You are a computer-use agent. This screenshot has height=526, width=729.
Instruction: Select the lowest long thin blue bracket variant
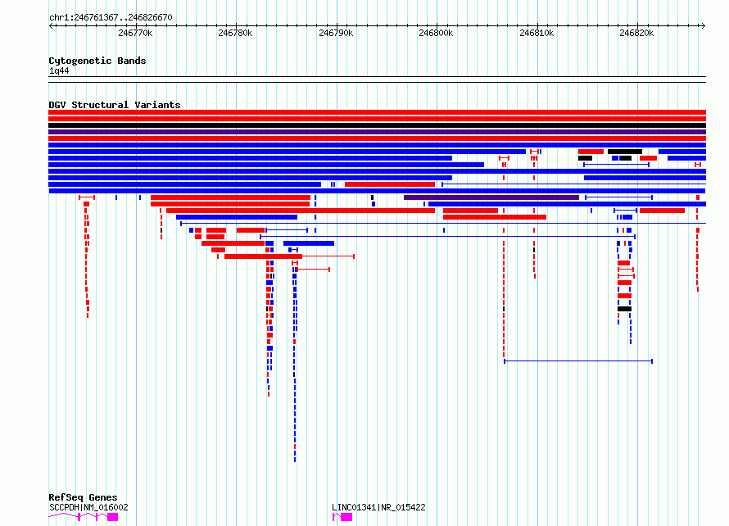(x=578, y=360)
